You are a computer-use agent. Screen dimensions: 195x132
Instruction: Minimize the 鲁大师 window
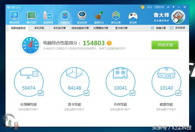pos(179,7)
